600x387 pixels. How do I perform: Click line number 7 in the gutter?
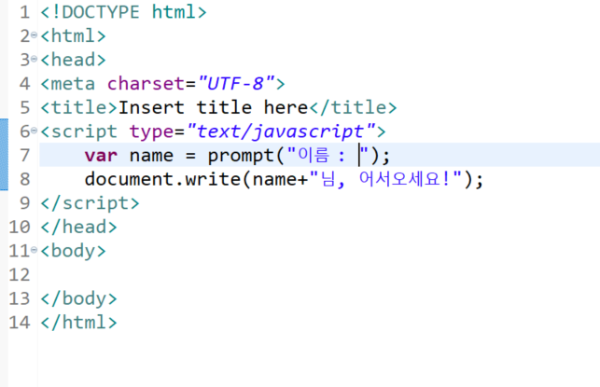[x=25, y=155]
